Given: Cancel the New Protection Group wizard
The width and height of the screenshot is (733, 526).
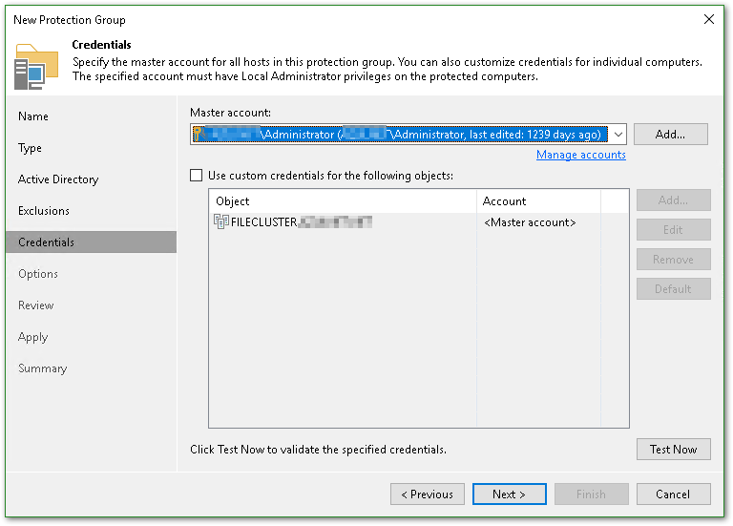Looking at the screenshot, I should coord(673,494).
